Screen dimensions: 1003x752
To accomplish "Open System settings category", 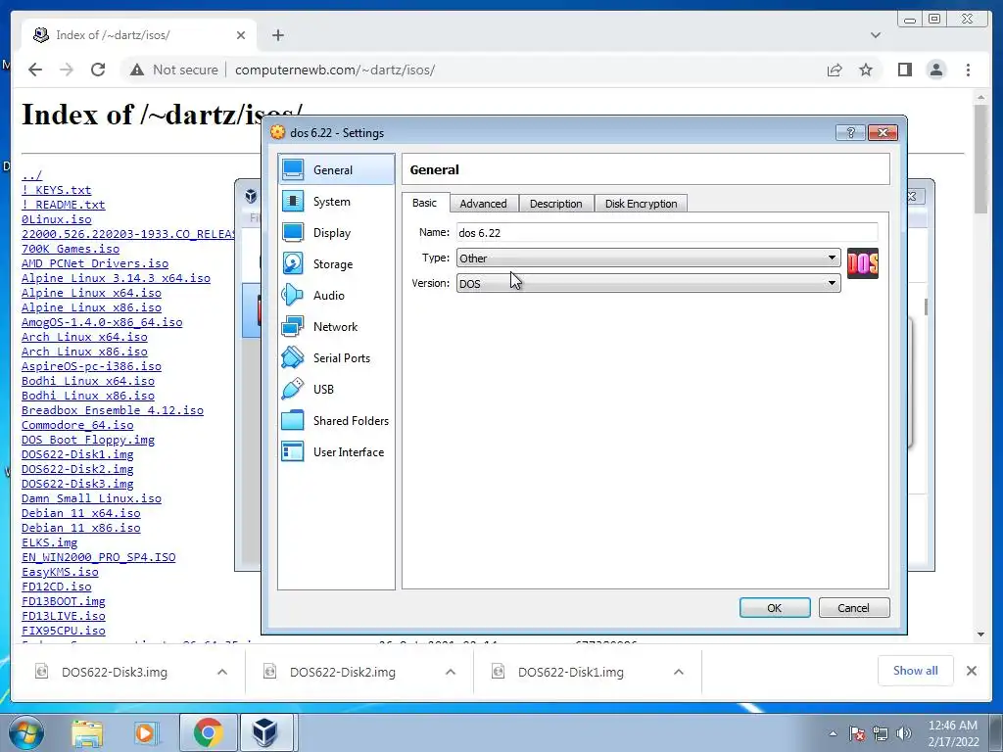I will coord(337,202).
